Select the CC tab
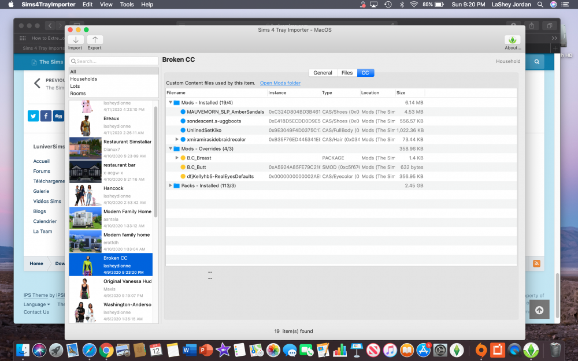The image size is (578, 361). click(x=365, y=73)
